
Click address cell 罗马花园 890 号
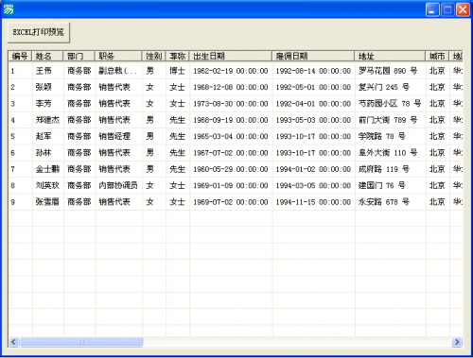click(391, 71)
